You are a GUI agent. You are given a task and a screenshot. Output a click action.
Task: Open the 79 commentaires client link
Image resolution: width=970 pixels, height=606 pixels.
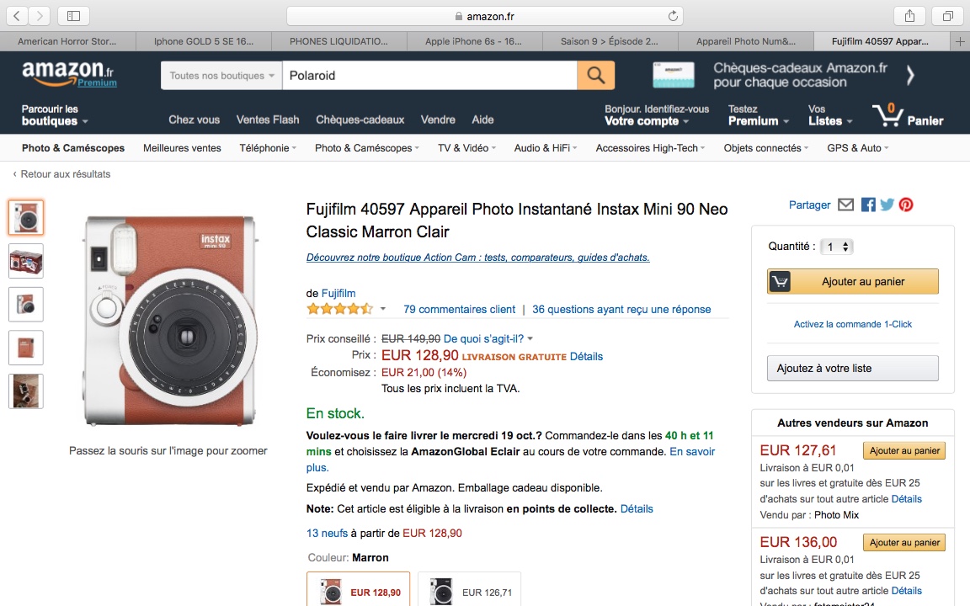tap(459, 309)
